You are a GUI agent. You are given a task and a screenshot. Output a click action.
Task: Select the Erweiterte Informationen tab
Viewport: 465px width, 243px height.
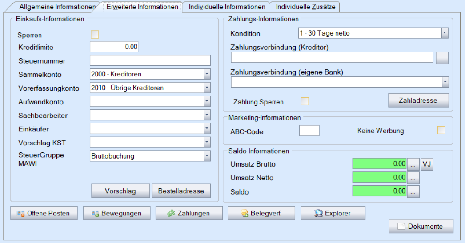(x=142, y=7)
